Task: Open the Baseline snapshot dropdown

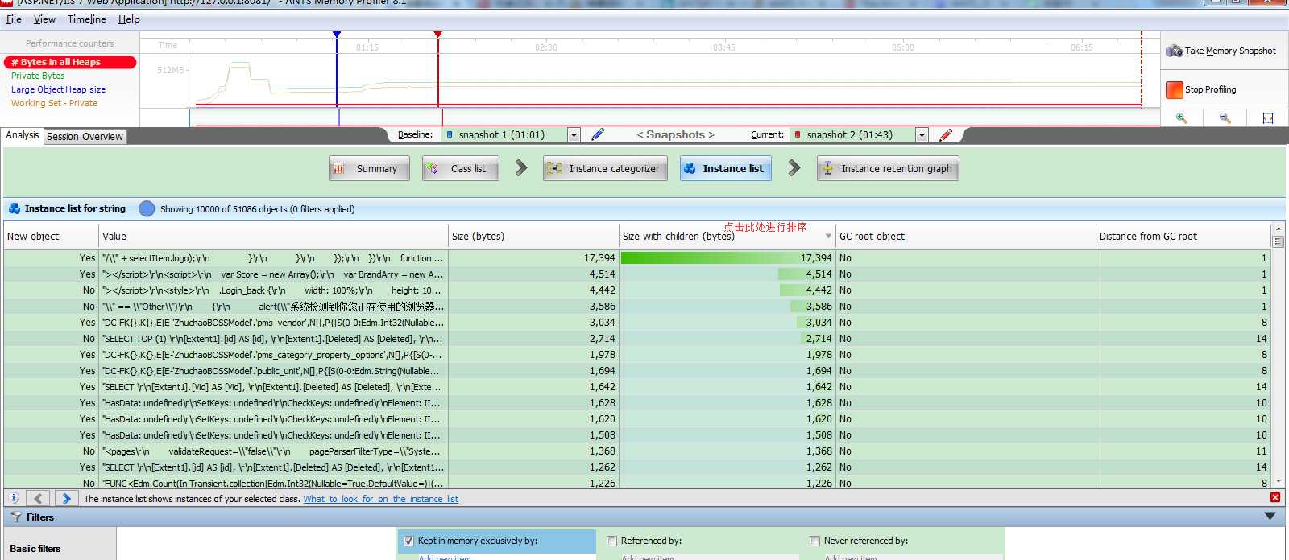Action: click(x=574, y=135)
